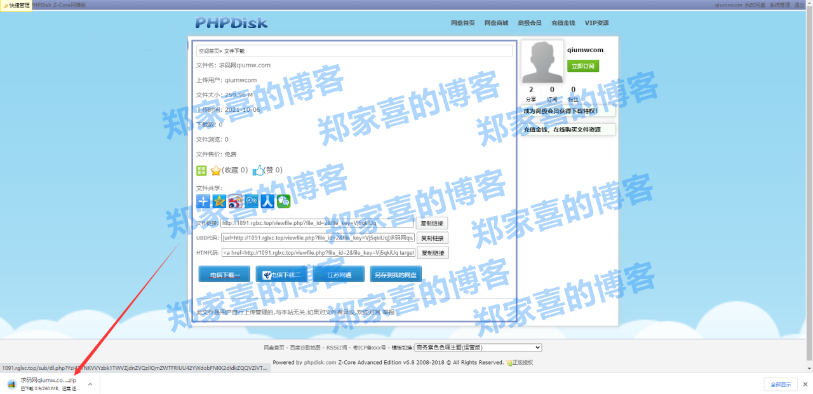Screen dimensions: 813x394
Task: Click the 立即订阅 subscribe button
Action: point(583,65)
